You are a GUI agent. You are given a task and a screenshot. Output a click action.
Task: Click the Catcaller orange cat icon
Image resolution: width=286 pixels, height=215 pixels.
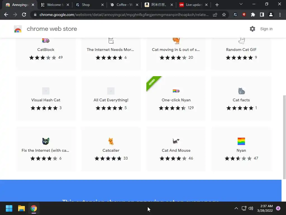[x=111, y=141]
